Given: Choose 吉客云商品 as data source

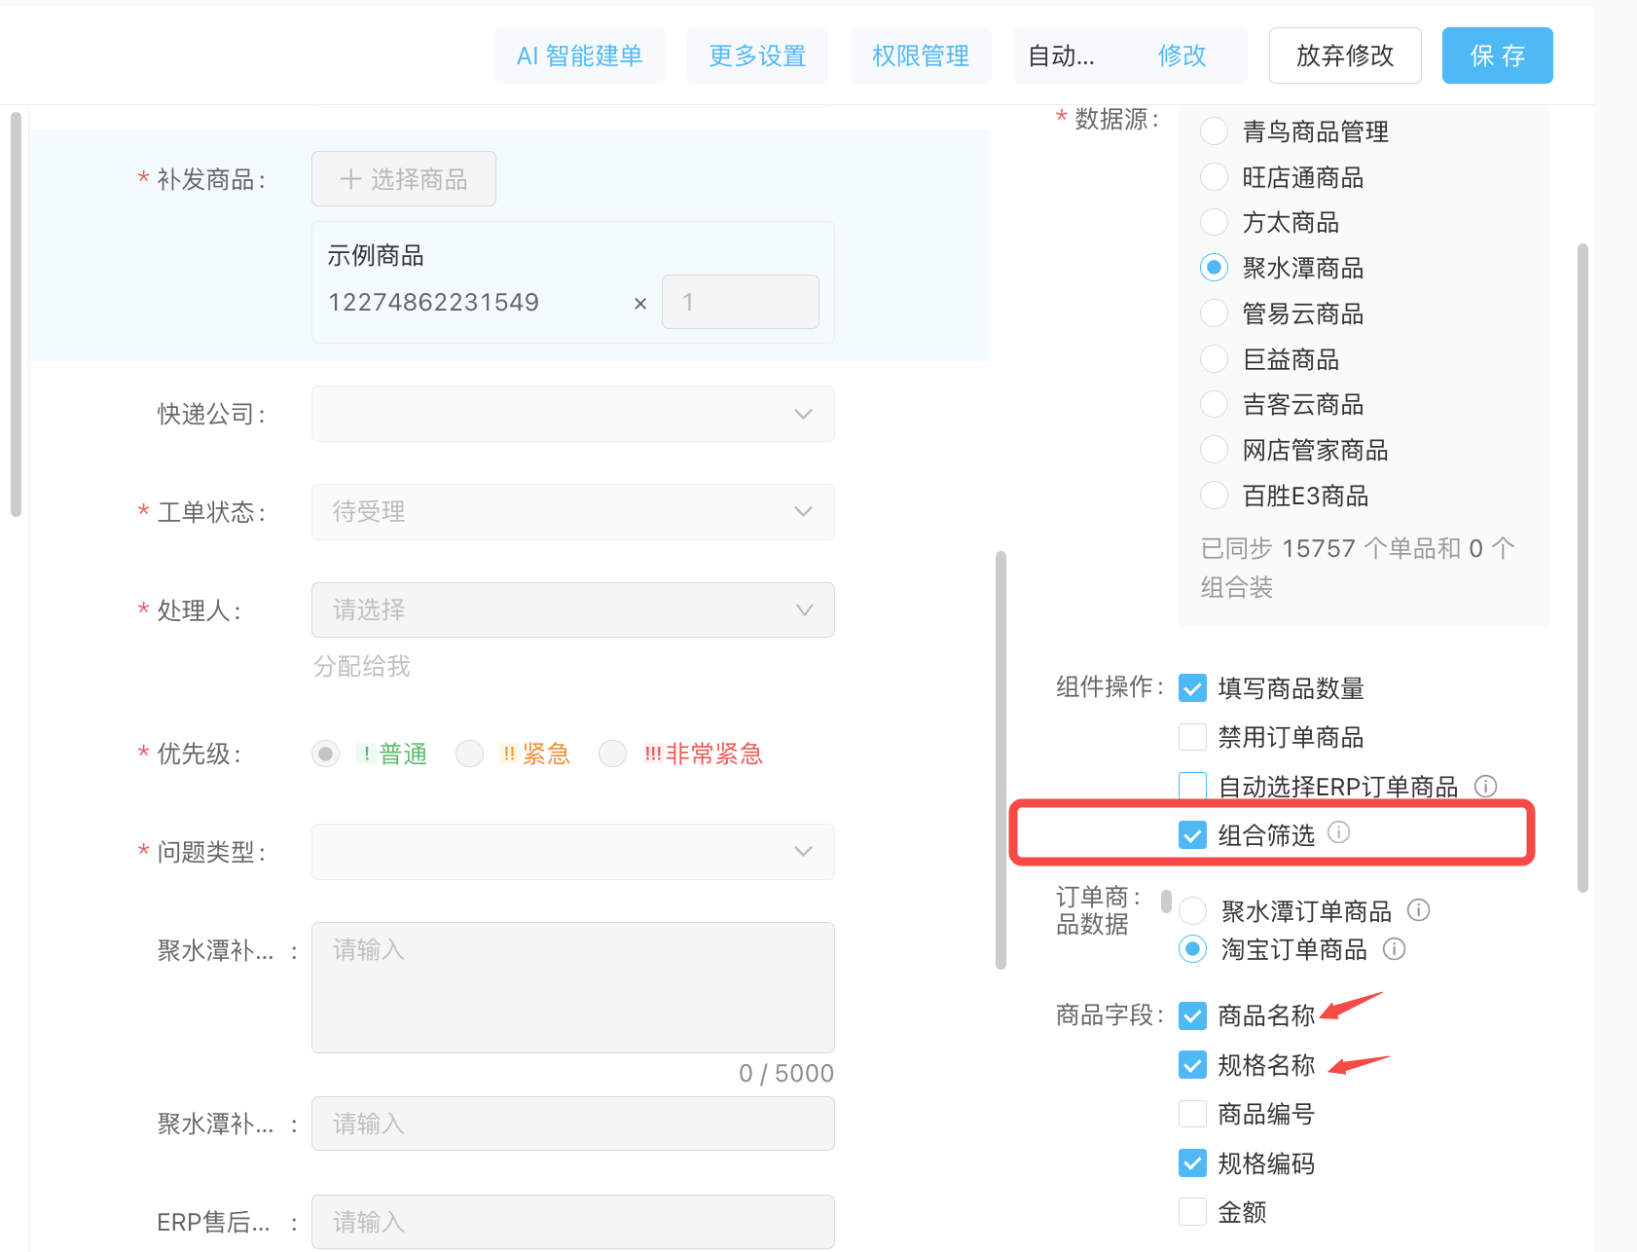Looking at the screenshot, I should click(x=1214, y=404).
